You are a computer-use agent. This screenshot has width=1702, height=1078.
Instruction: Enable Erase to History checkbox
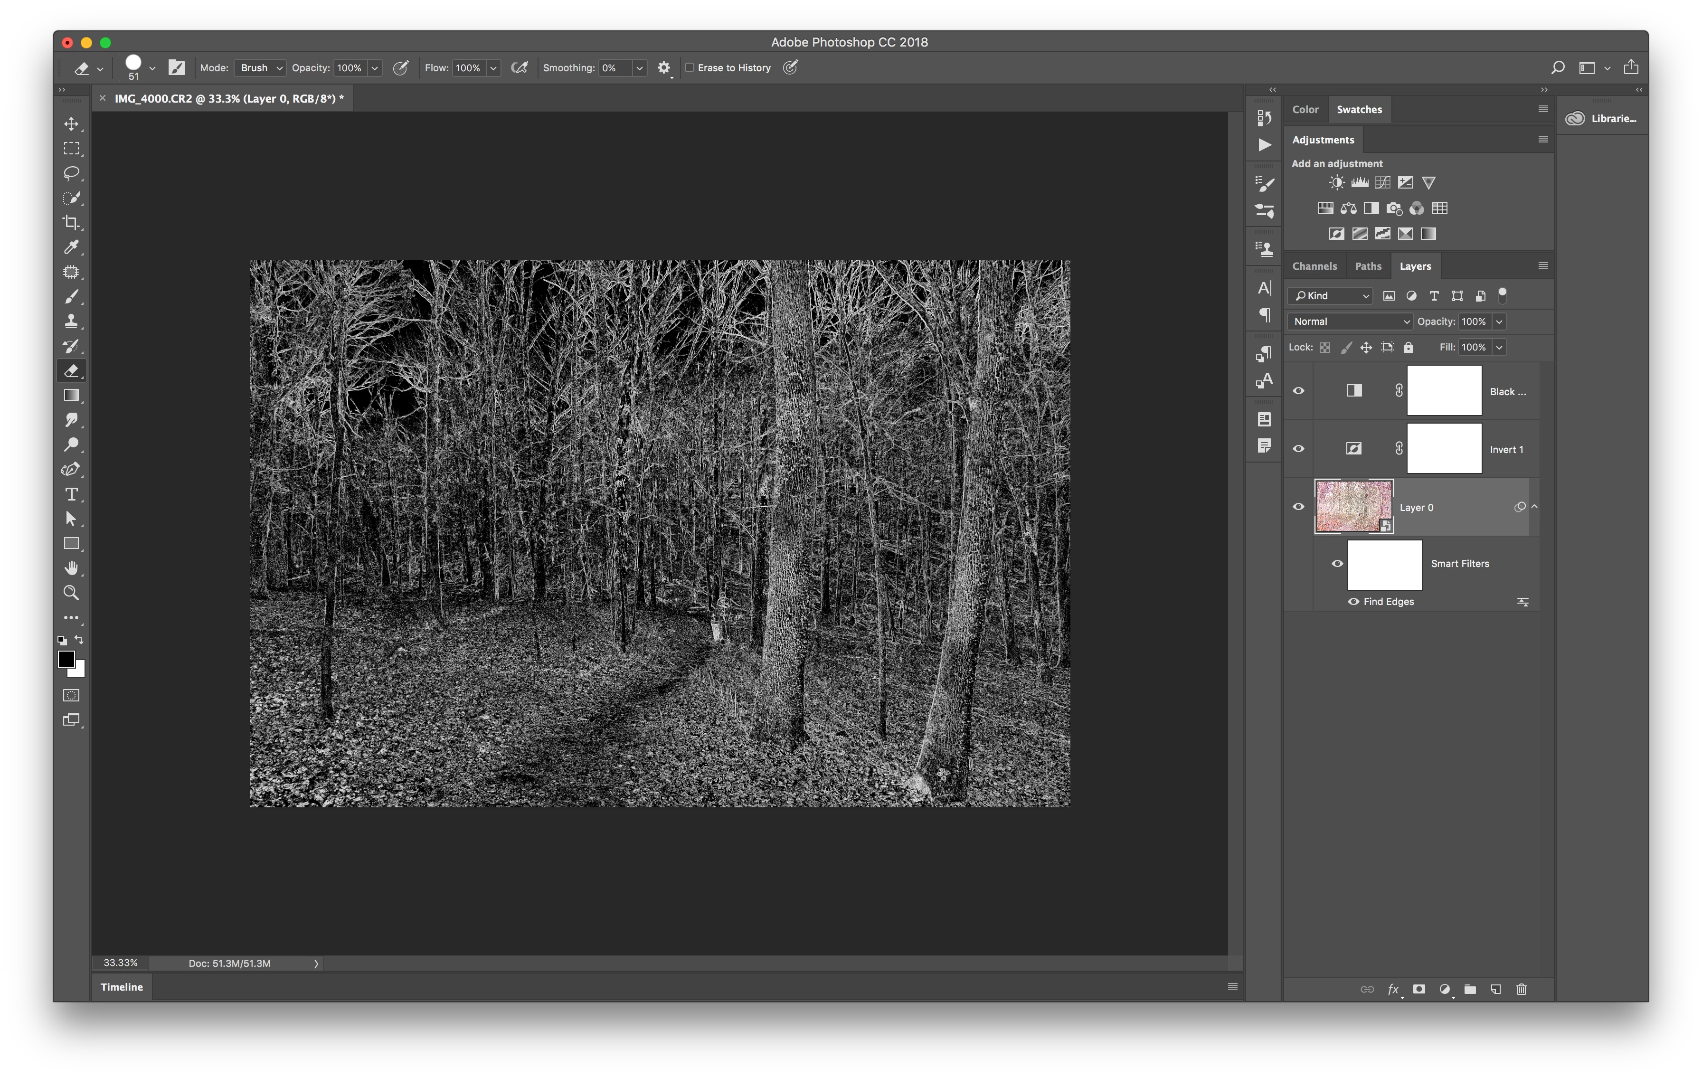690,68
